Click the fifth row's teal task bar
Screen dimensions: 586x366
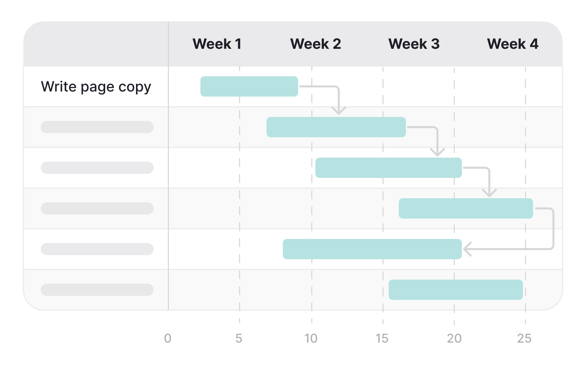click(372, 249)
